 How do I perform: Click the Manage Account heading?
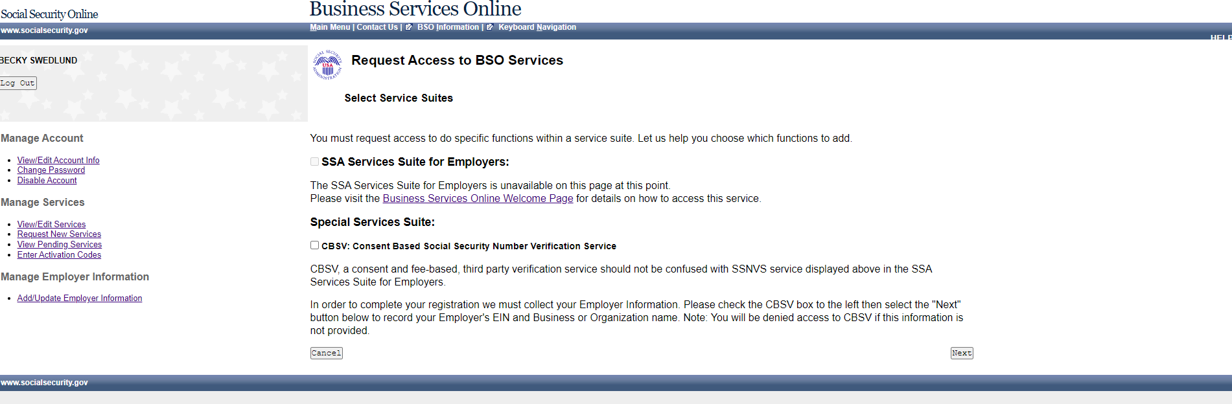[42, 139]
